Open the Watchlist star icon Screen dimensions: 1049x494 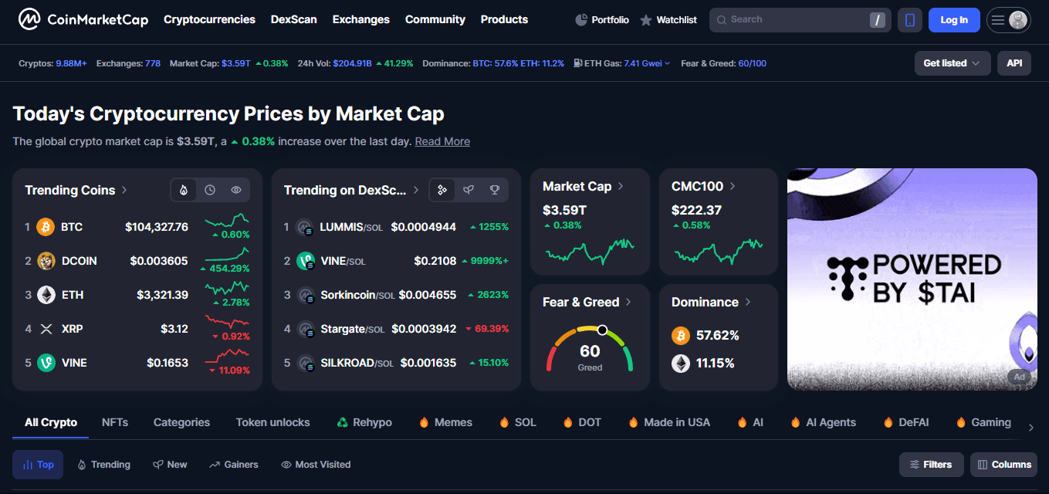tap(646, 20)
